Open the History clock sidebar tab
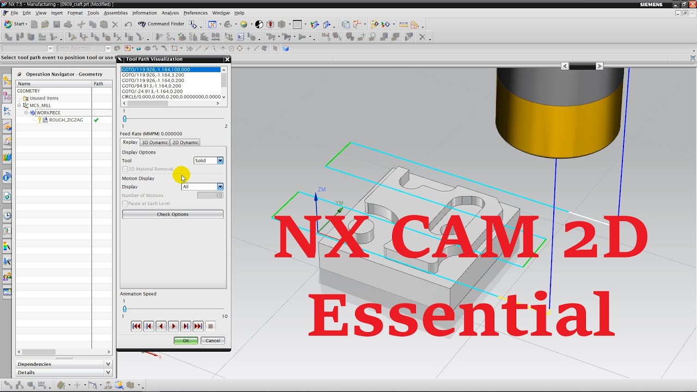 (x=7, y=216)
